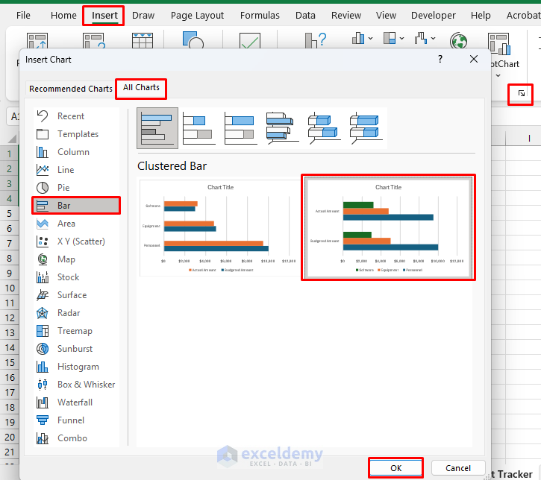The width and height of the screenshot is (541, 480).
Task: Click the Recommended Charts ribbon icon
Action: tap(316, 40)
